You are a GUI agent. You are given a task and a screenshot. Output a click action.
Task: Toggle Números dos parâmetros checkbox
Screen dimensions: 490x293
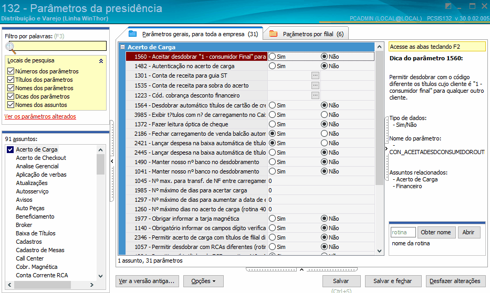(x=11, y=71)
